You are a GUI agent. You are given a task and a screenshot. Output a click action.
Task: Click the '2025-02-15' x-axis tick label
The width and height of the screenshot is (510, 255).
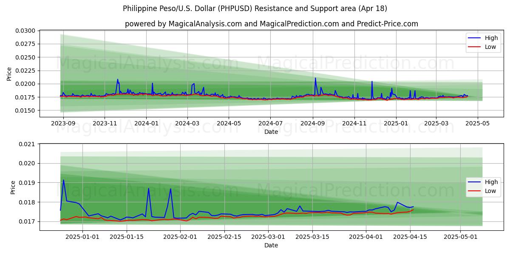225,237
